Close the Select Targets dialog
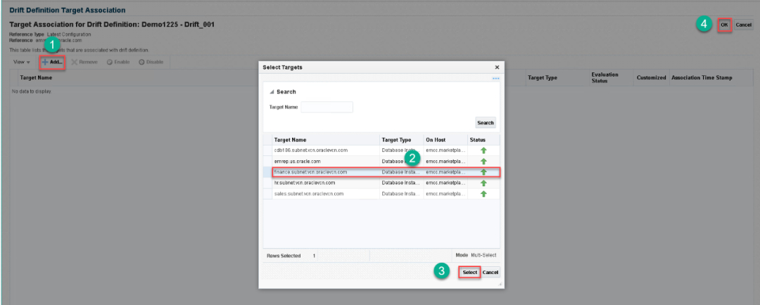This screenshot has height=305, width=760. click(497, 67)
